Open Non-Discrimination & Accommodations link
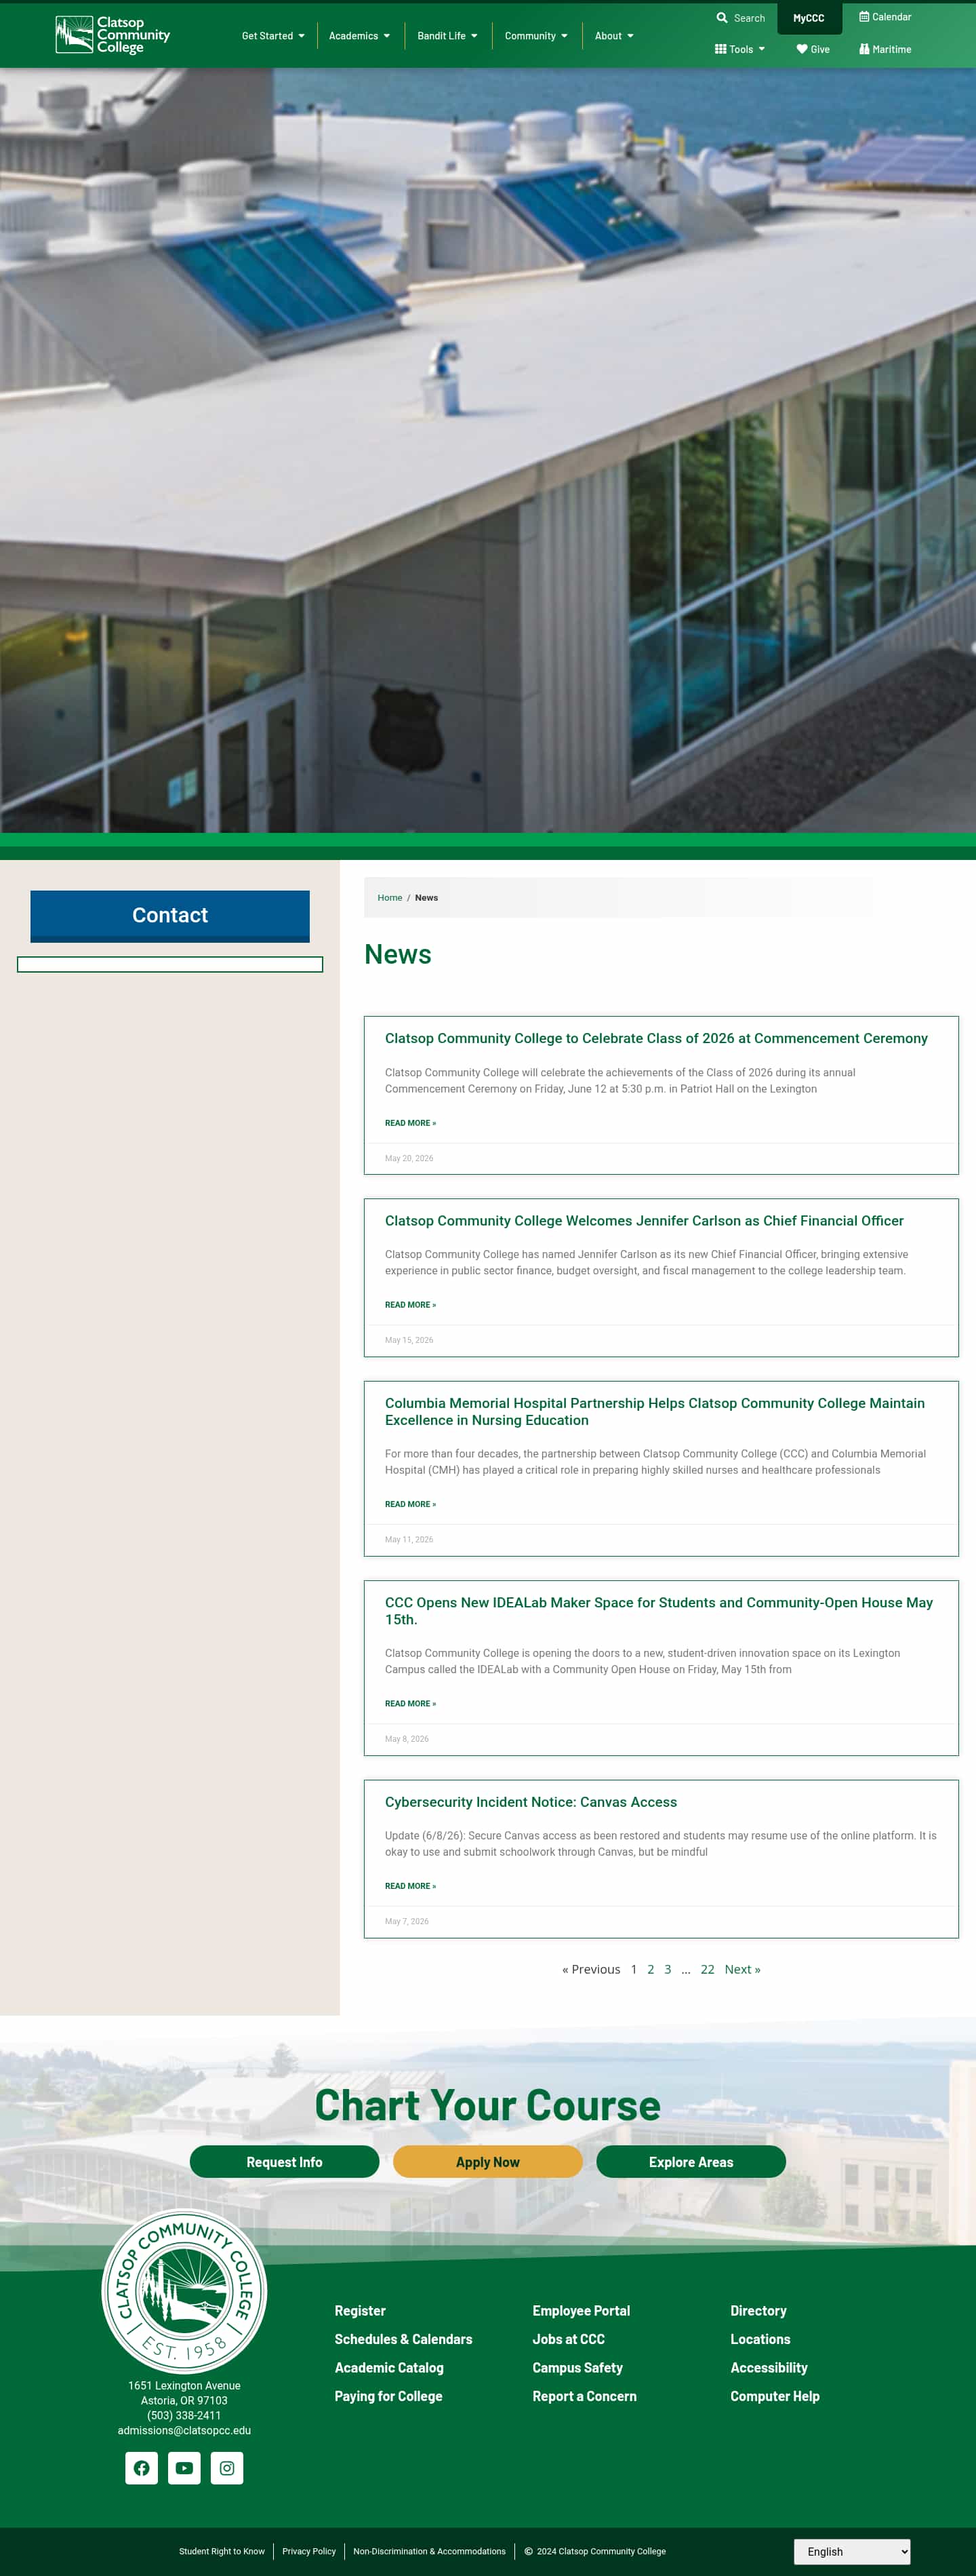Image resolution: width=976 pixels, height=2576 pixels. (430, 2552)
